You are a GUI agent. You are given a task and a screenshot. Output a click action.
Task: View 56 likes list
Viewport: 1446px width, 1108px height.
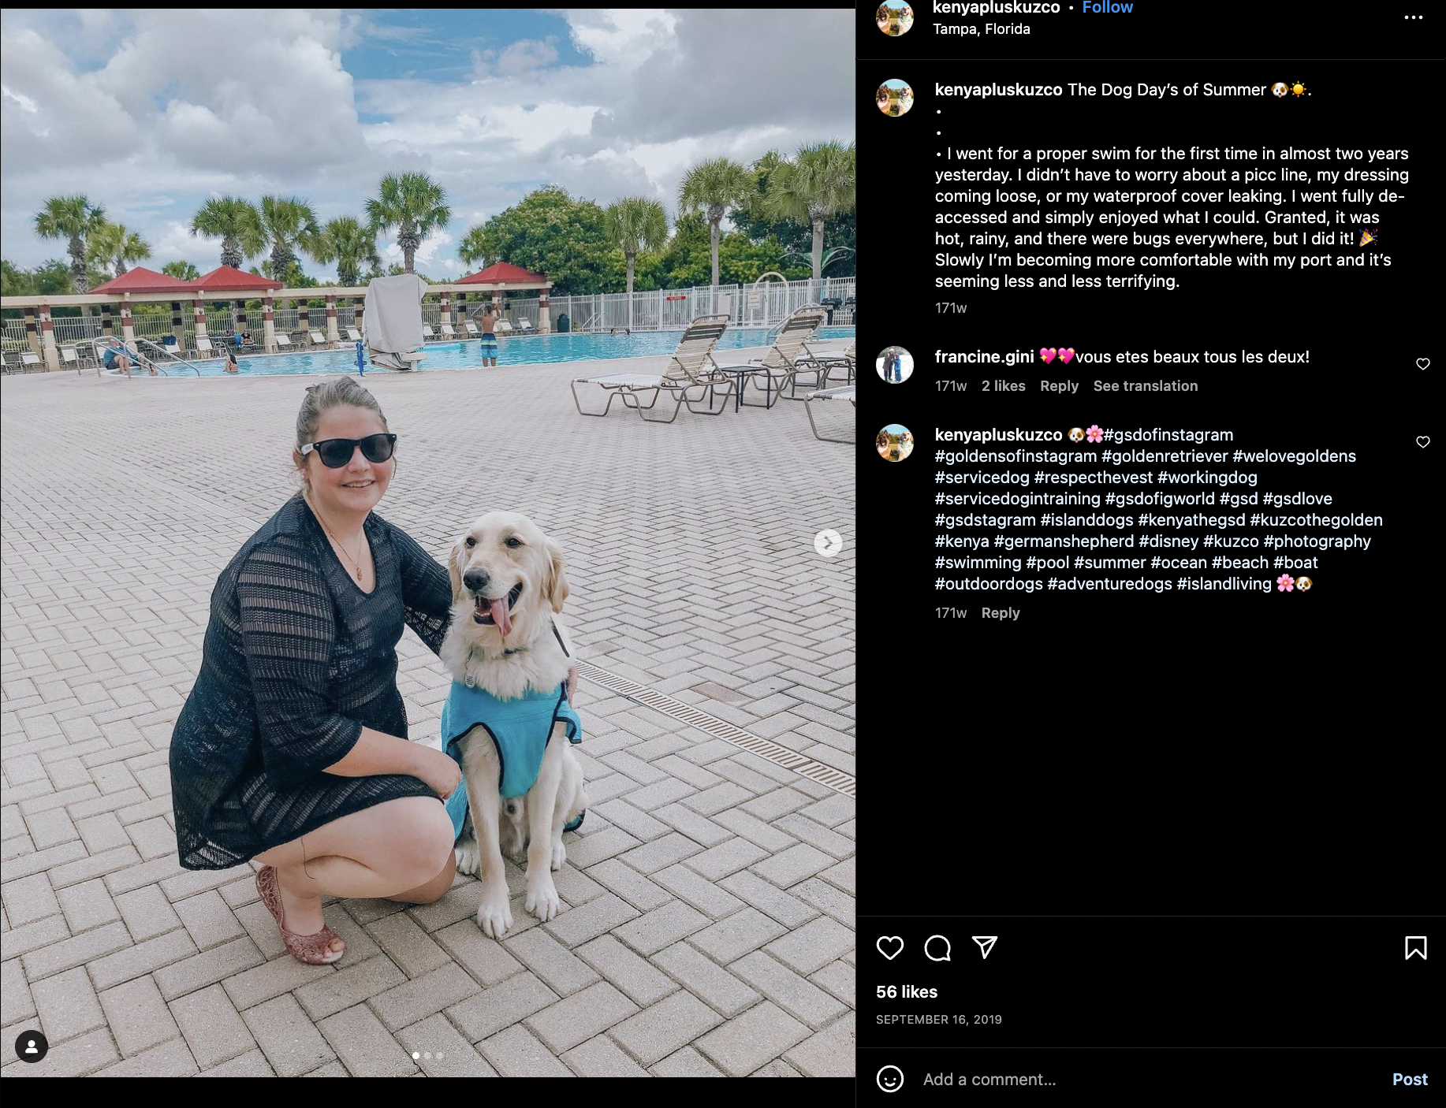point(907,992)
